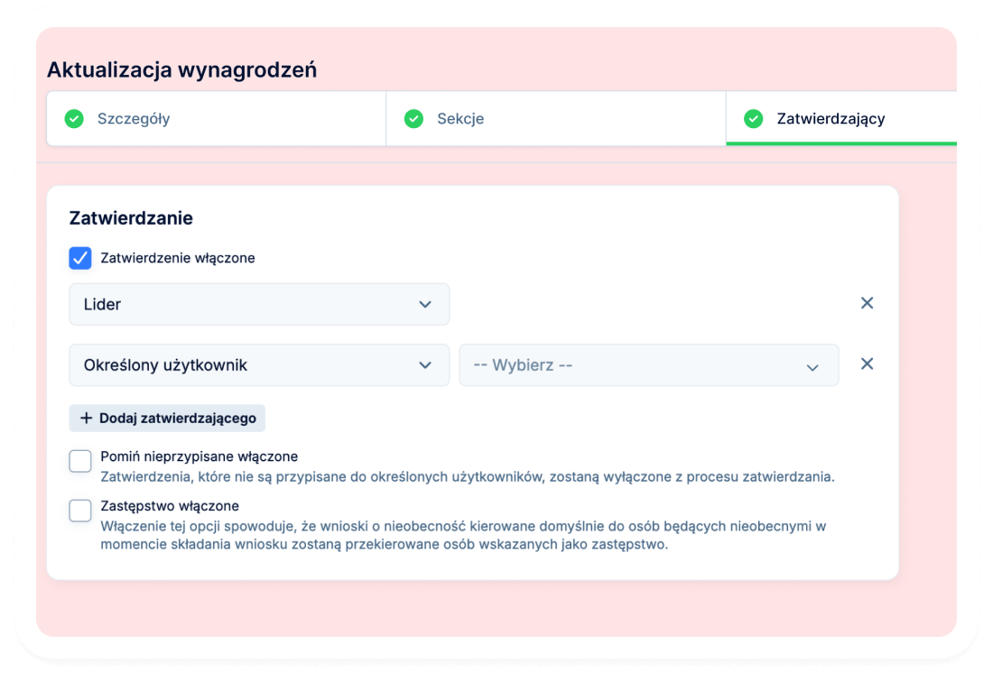Click the Zatwierdzanie section heading

(131, 218)
